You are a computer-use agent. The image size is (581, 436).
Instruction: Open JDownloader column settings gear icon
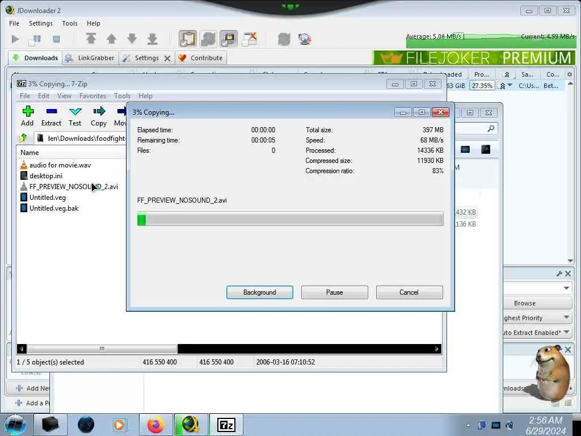[570, 74]
